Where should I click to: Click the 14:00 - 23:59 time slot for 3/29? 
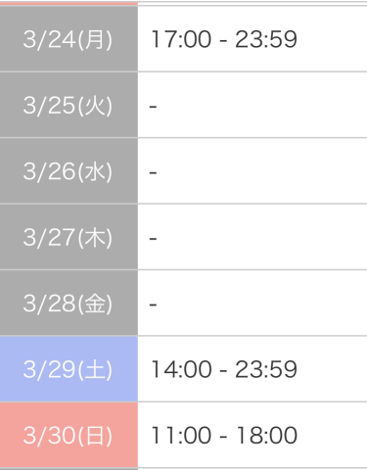point(224,369)
